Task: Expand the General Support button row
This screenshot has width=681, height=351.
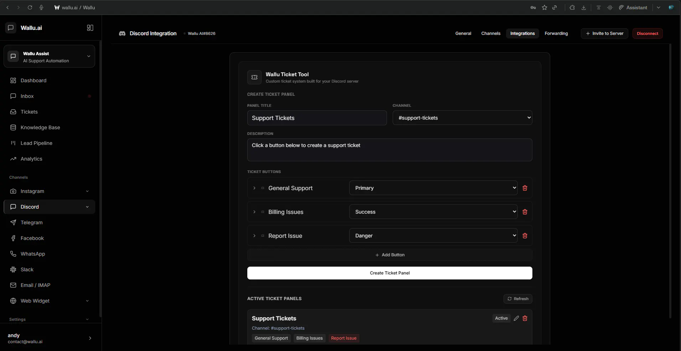Action: click(254, 188)
